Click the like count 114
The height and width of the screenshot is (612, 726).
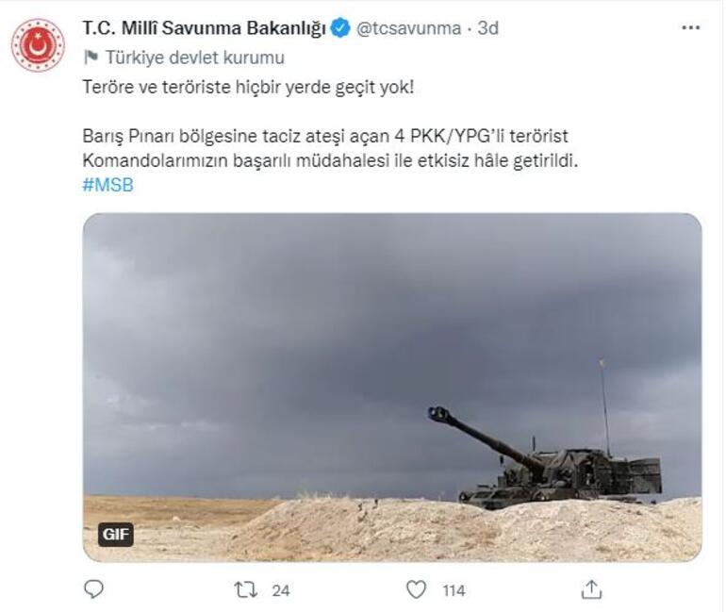(x=454, y=590)
